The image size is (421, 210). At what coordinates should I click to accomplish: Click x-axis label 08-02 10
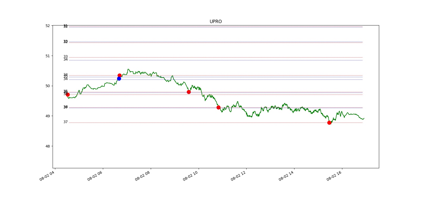click(191, 176)
